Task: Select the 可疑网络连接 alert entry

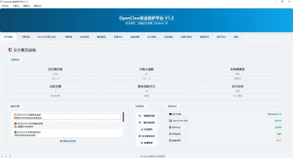Action: coord(67,116)
